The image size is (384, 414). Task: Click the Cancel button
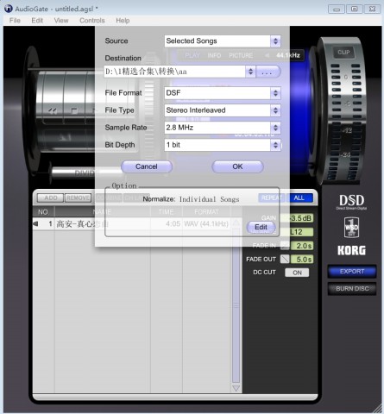[147, 166]
